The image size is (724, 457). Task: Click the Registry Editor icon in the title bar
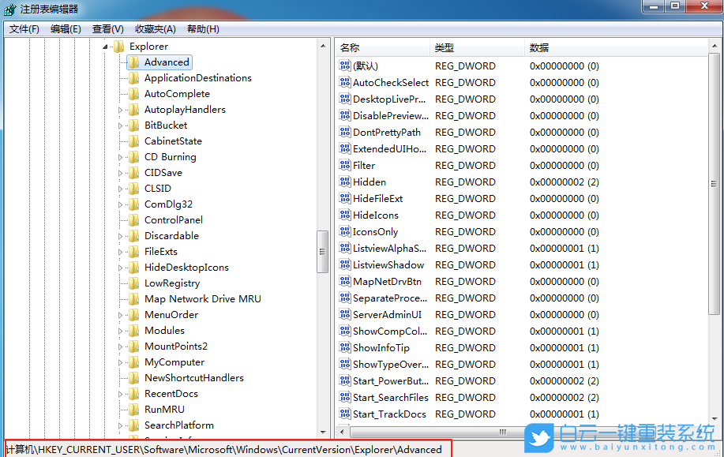click(9, 8)
